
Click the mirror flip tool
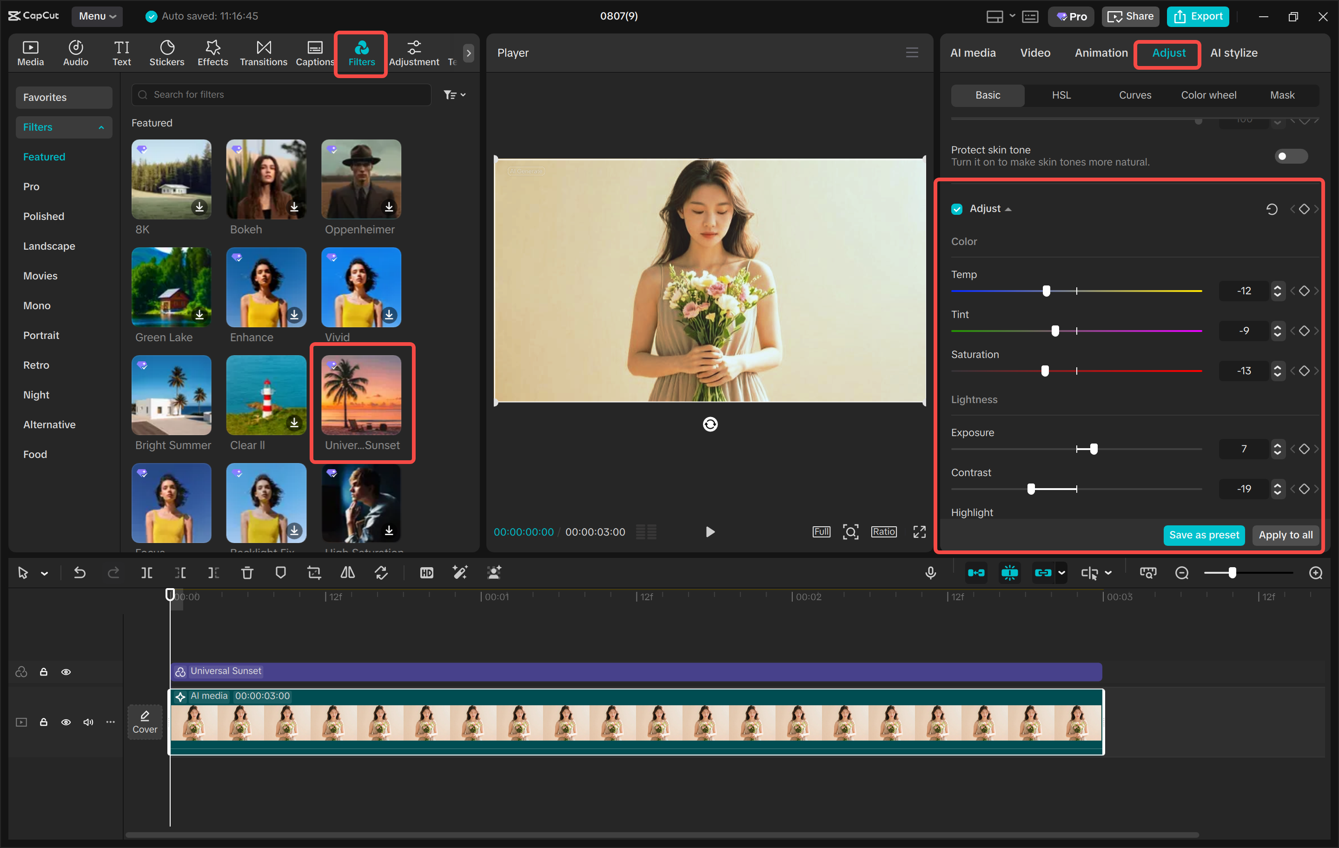[348, 573]
